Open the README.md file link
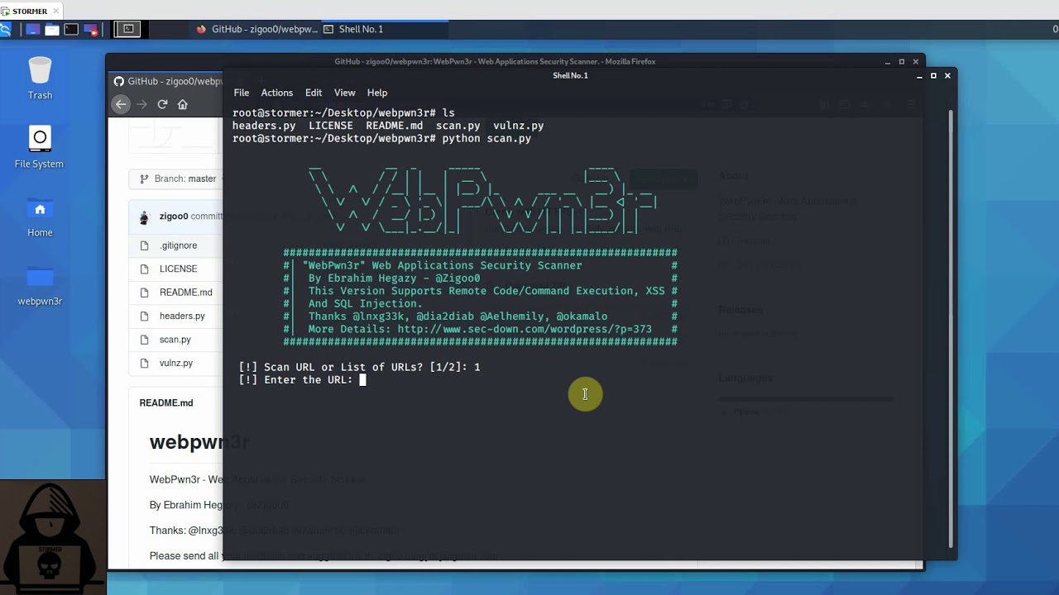This screenshot has width=1059, height=595. (186, 293)
